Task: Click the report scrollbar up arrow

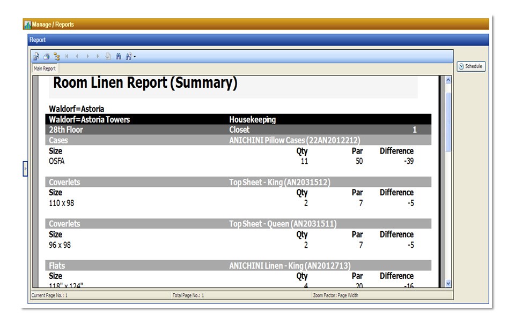Action: 448,80
